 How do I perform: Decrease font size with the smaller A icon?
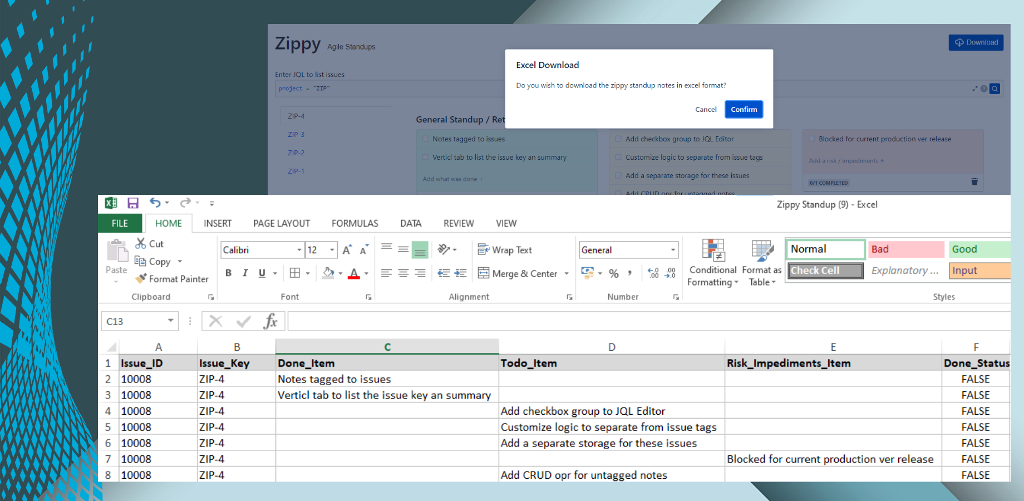pos(363,250)
